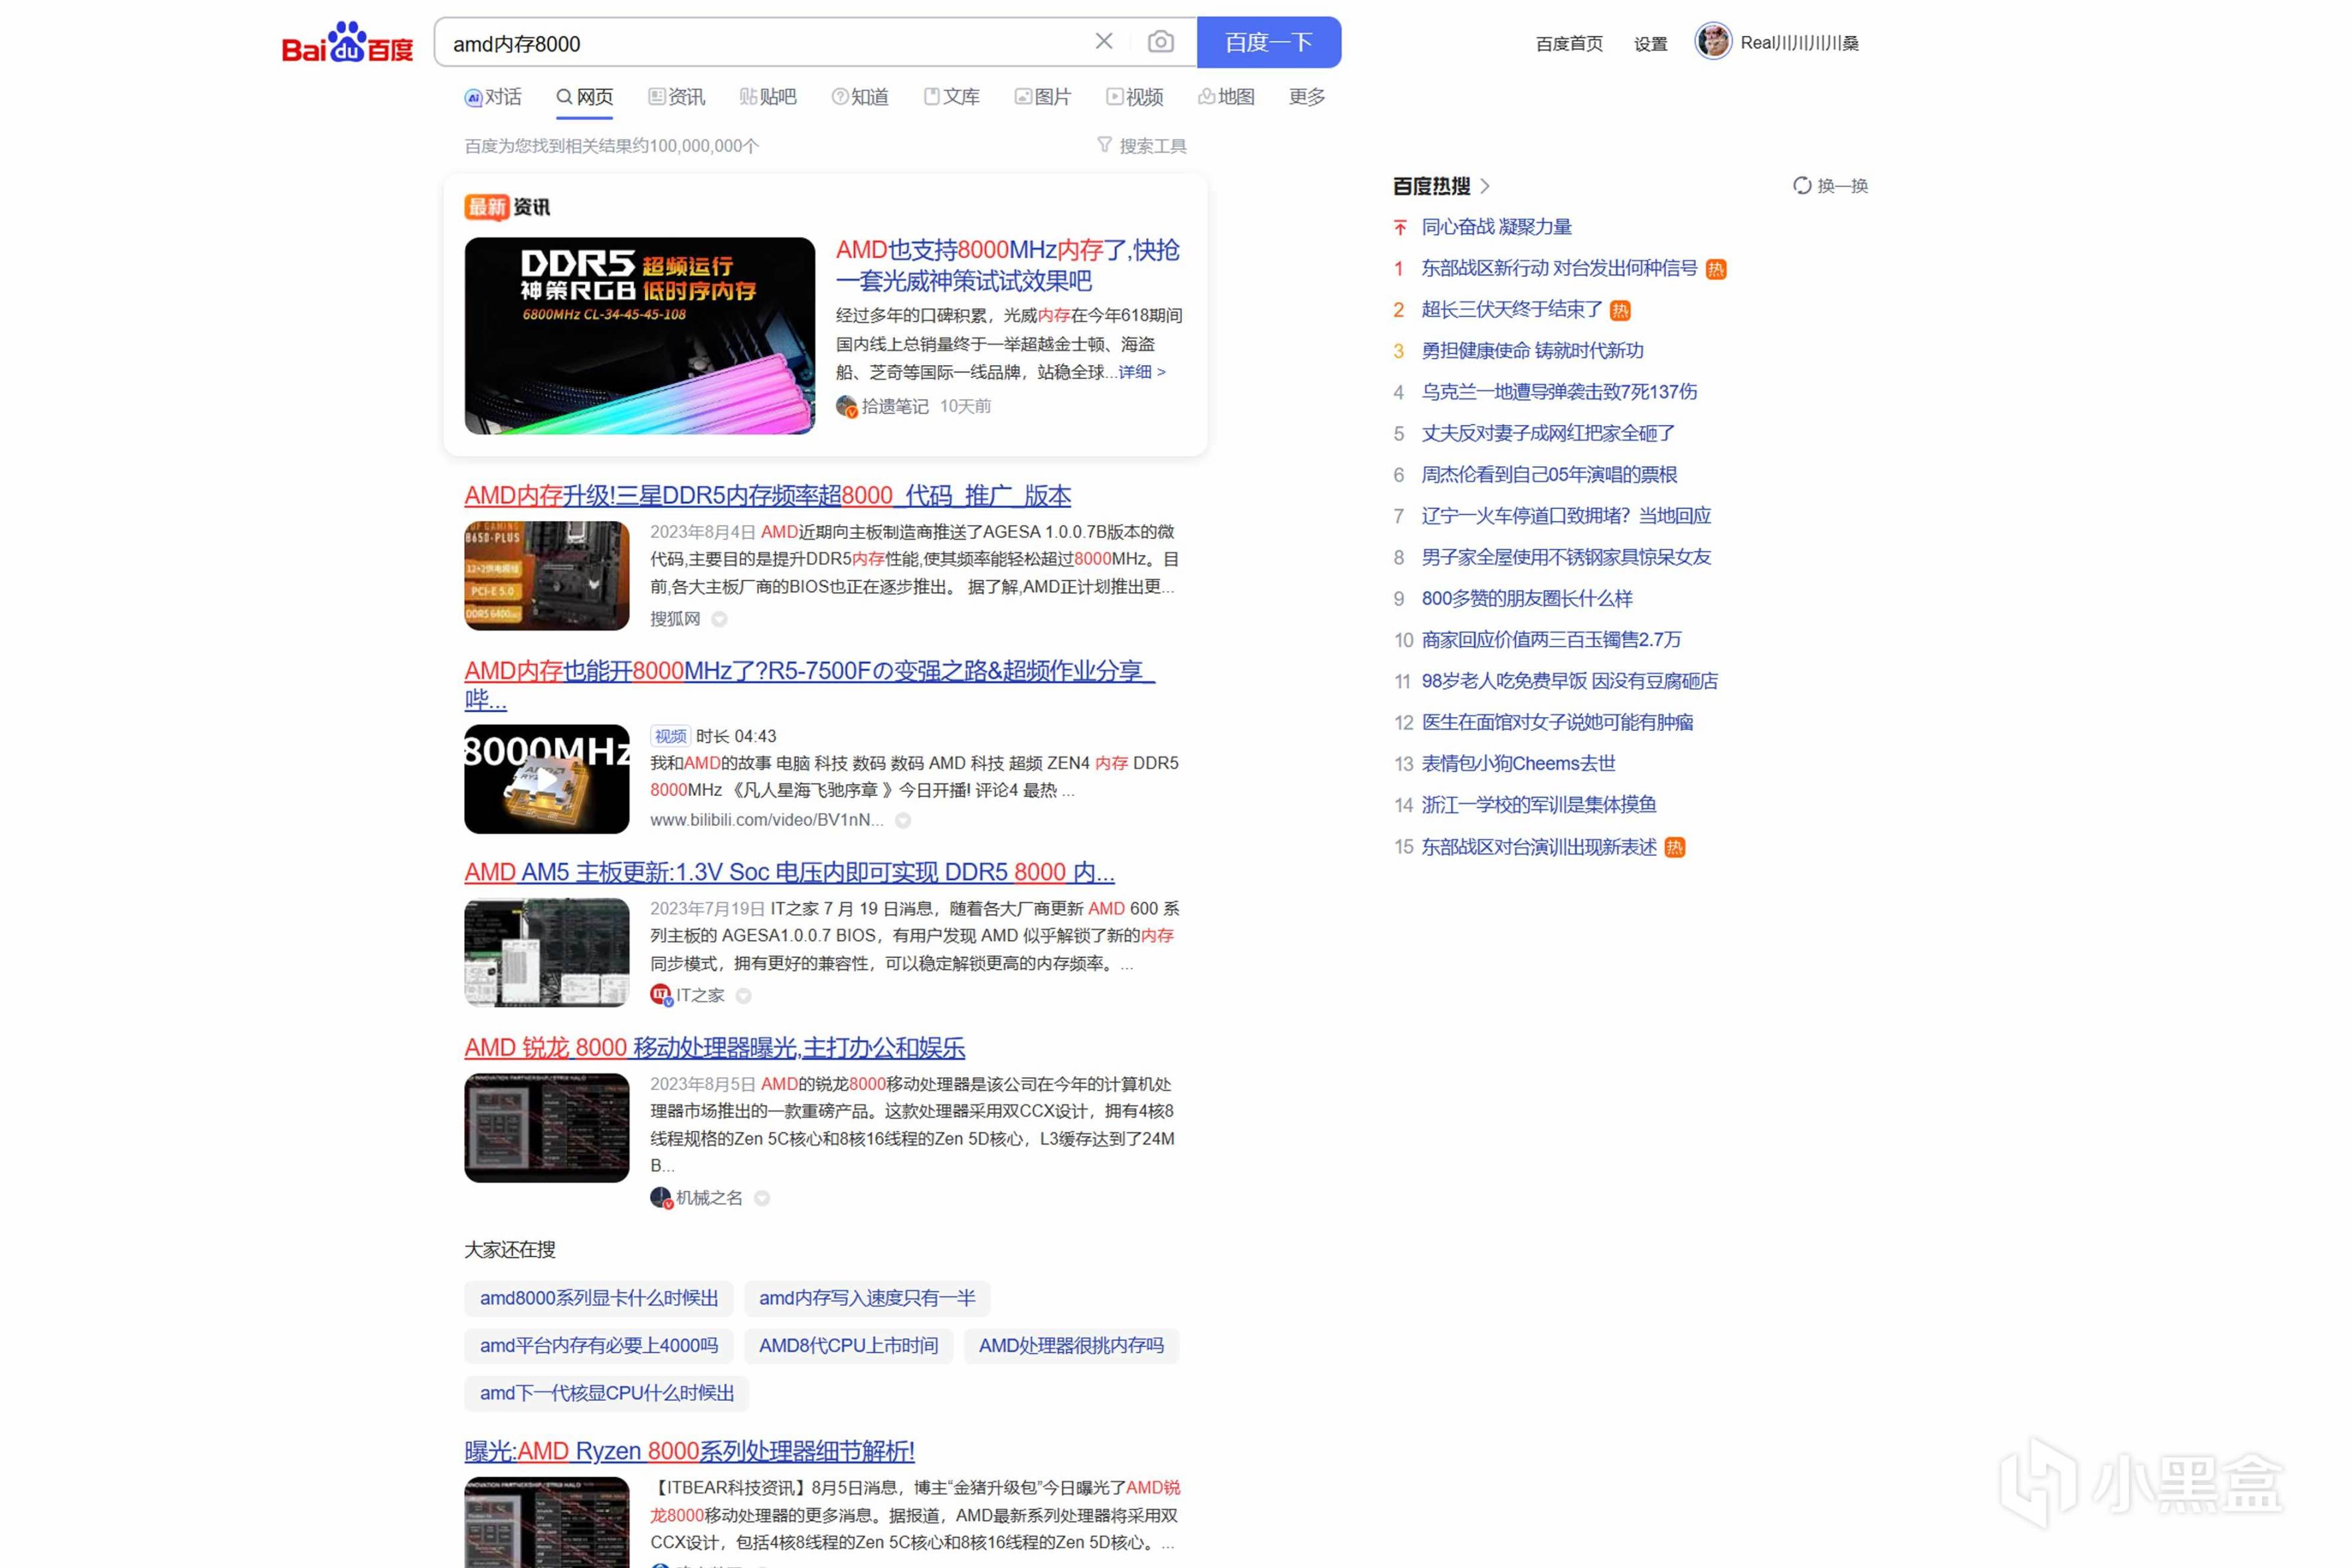Screen dimensions: 2352x1568
Task: Open R5-7500F overclocking video result title
Action: pyautogui.click(x=809, y=685)
